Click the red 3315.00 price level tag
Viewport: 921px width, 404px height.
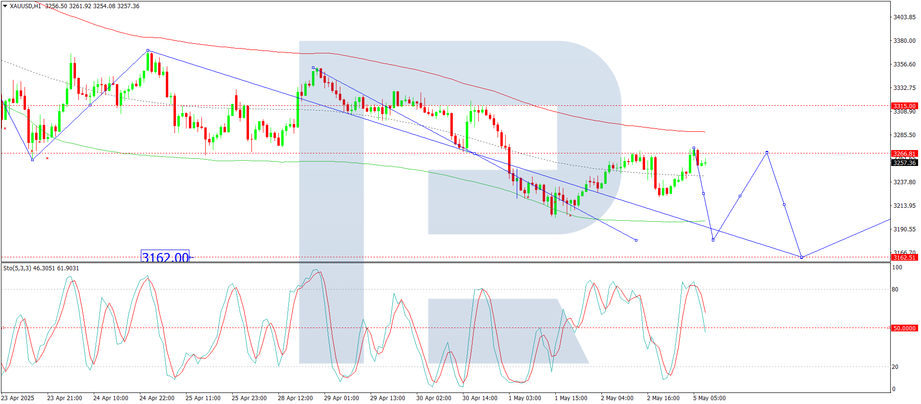point(904,106)
